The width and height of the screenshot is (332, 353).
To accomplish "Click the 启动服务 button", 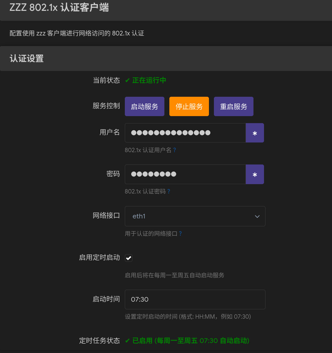I will pyautogui.click(x=144, y=106).
